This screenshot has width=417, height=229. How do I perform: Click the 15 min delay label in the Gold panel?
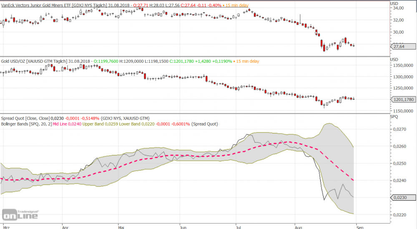[x=247, y=61]
